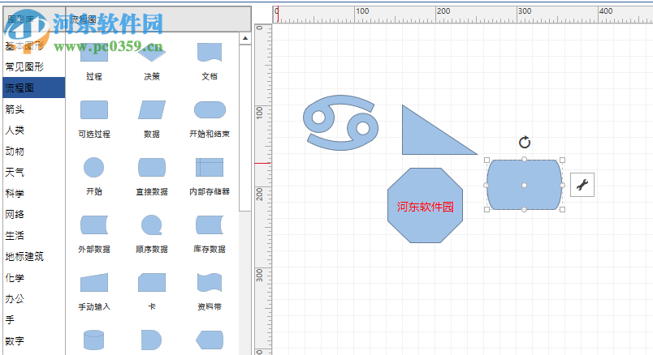The width and height of the screenshot is (653, 355).
Task: Click the shape list scrollbar thumb
Action: click(x=245, y=128)
